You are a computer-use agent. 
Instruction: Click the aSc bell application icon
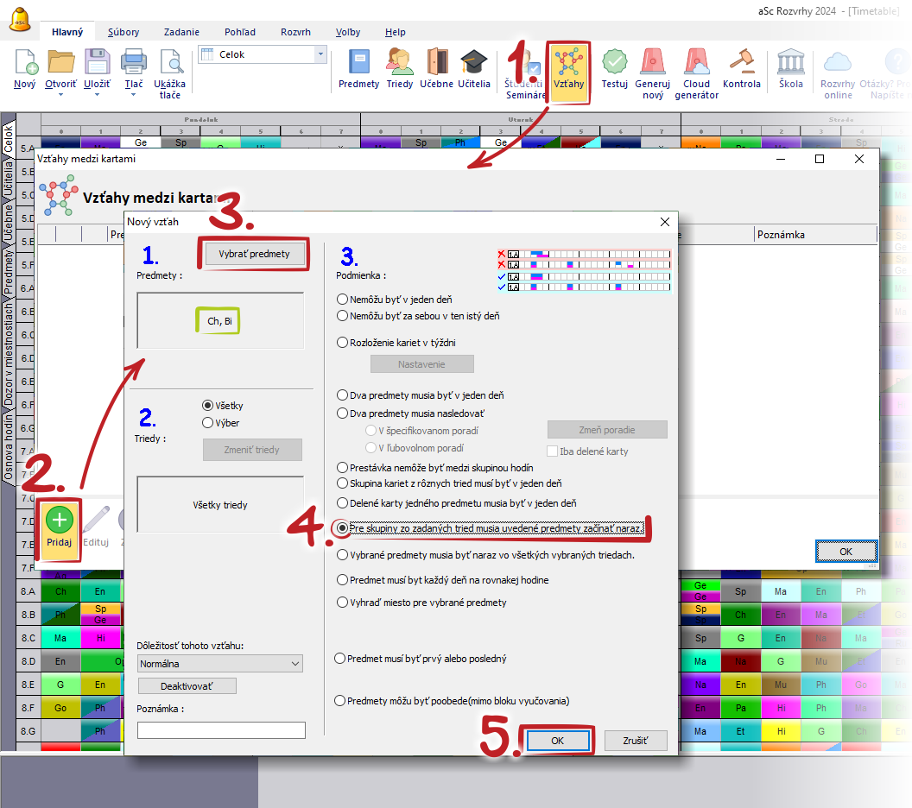pyautogui.click(x=21, y=19)
